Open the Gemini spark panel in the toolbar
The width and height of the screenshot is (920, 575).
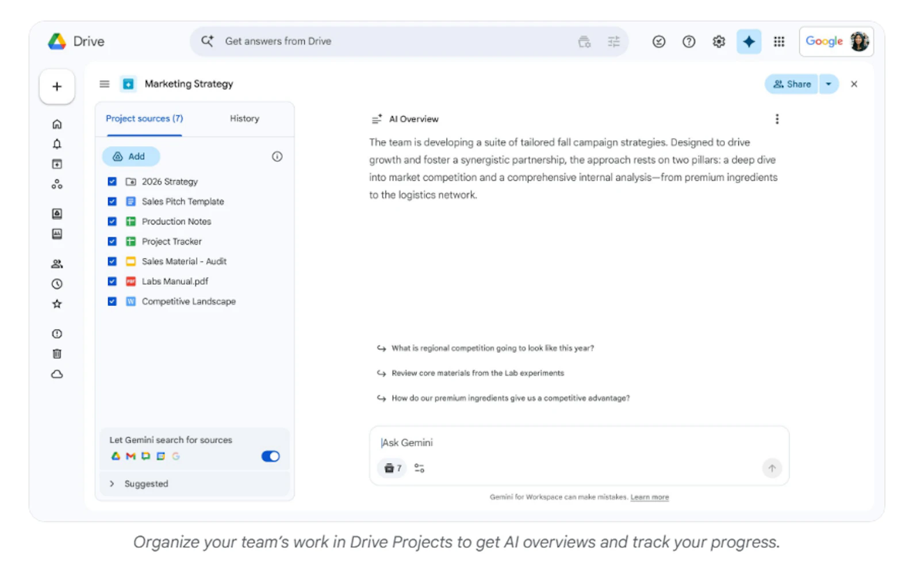coord(749,41)
